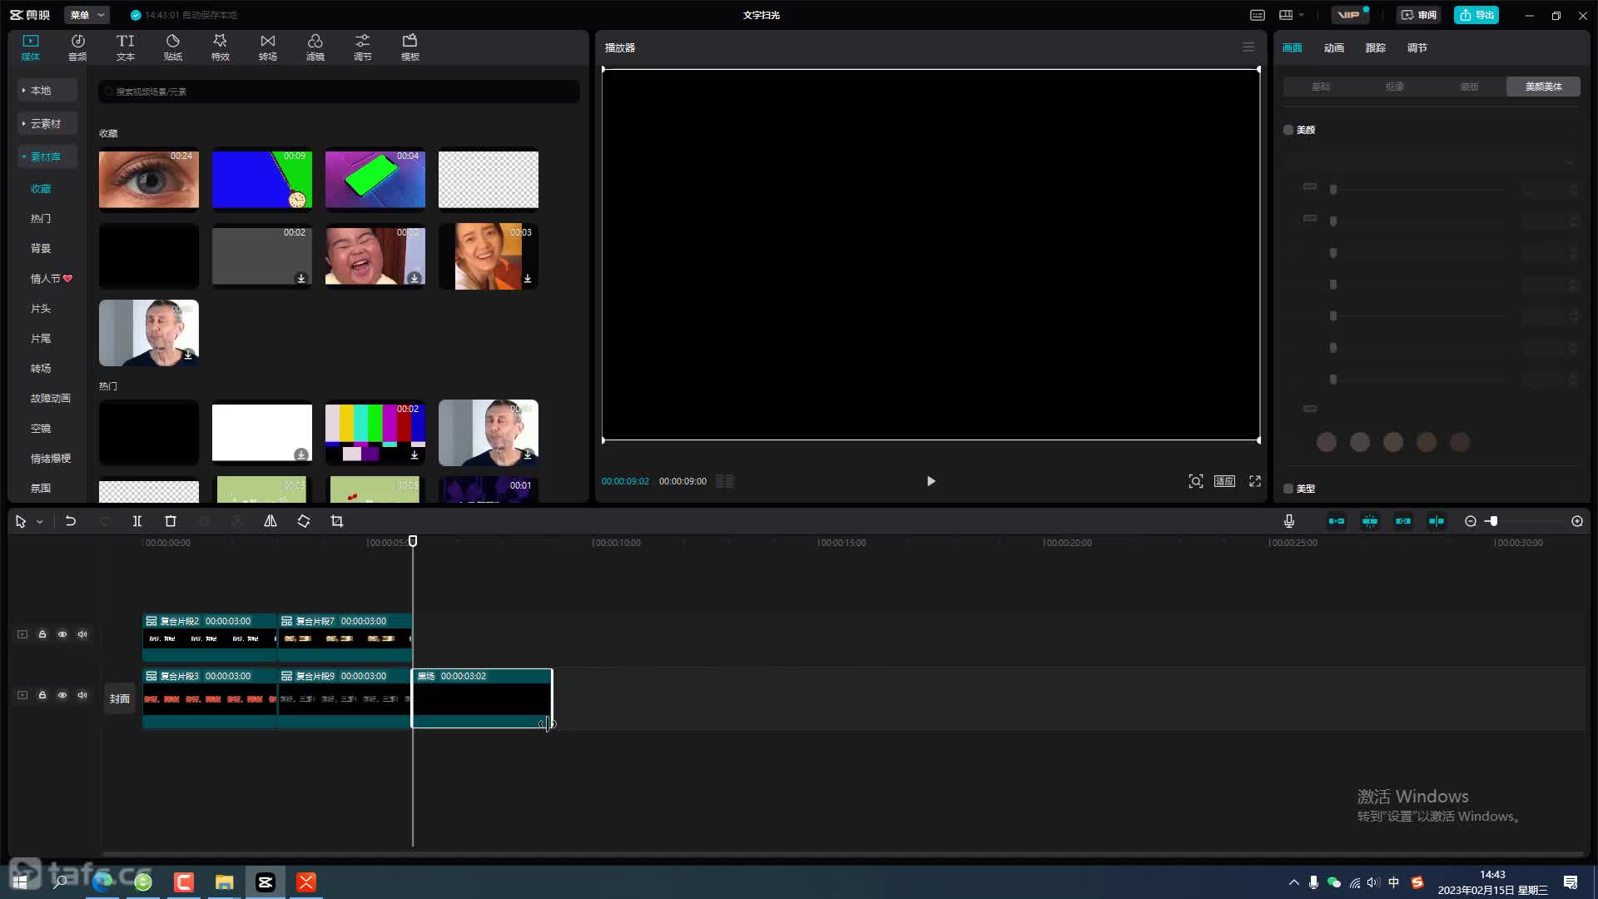The height and width of the screenshot is (899, 1598).
Task: Click the player zoom-focus icon
Action: point(1196,481)
